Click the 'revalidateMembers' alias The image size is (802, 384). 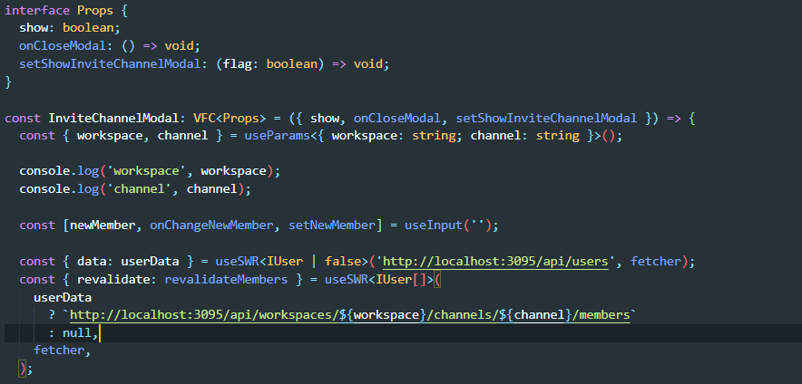point(226,279)
